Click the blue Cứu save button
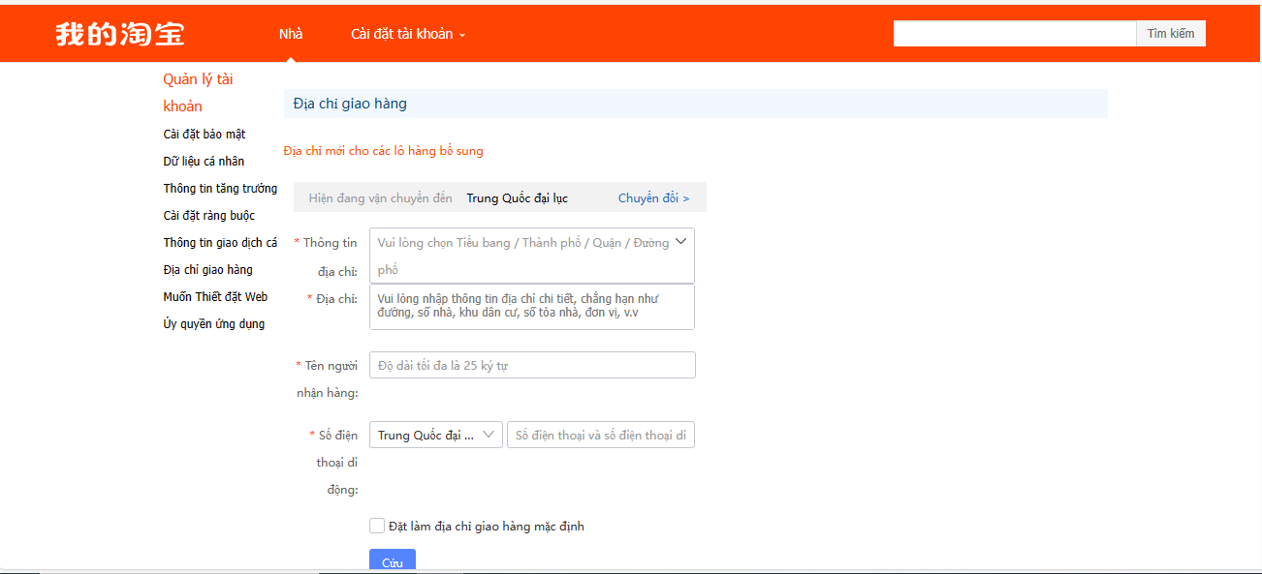 (393, 560)
